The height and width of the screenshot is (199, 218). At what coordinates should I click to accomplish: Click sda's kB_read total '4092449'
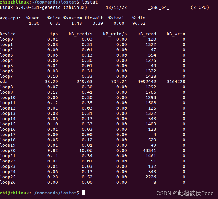coord(147,82)
